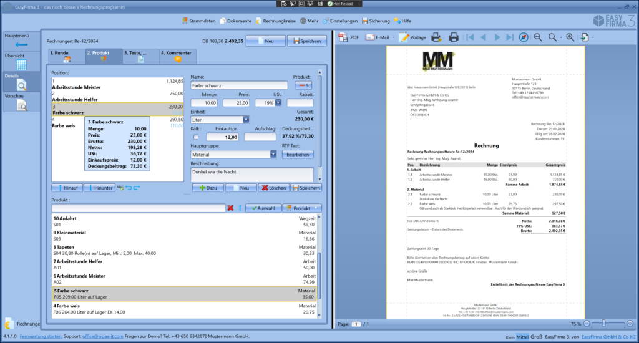
Task: Expand the Einheit Liter dropdown
Action: [246, 119]
